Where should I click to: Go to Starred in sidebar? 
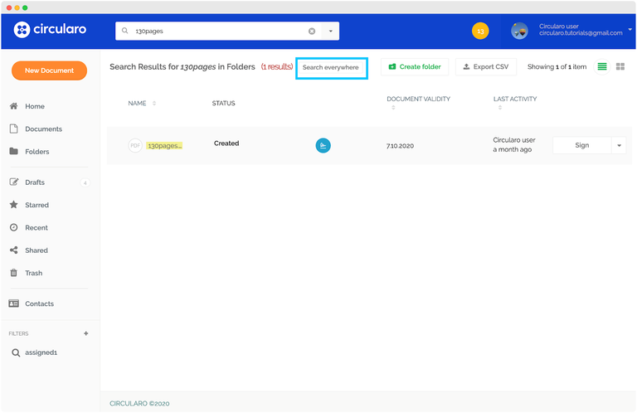(36, 205)
